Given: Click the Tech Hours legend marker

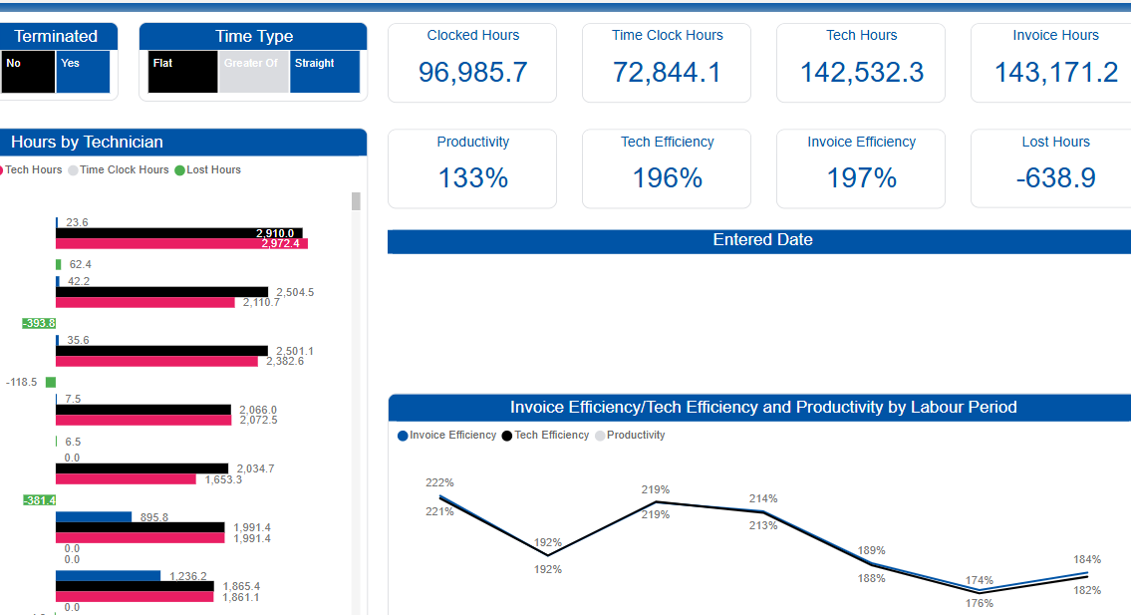Looking at the screenshot, I should [2, 170].
